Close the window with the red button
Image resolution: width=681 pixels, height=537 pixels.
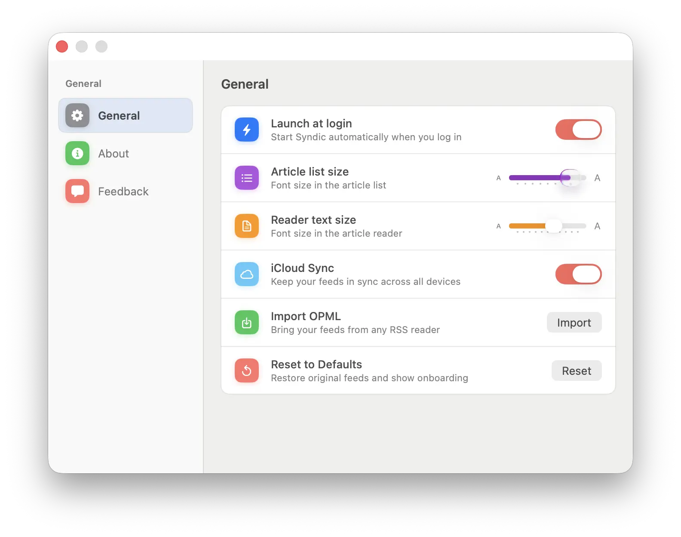62,46
